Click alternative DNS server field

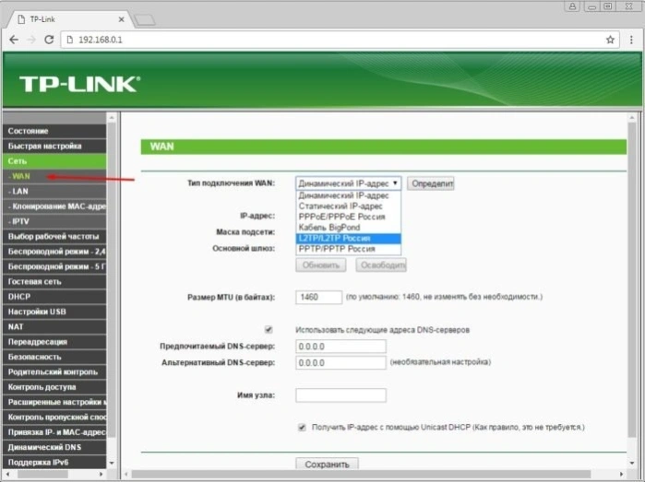click(340, 363)
